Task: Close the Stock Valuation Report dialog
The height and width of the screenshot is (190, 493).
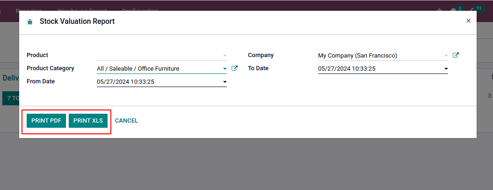Action: 468,21
